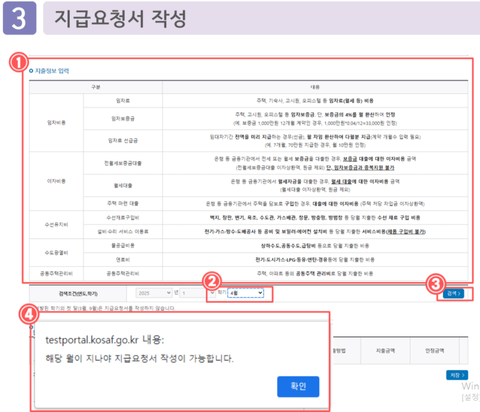Confirm the alert with 확인 button
This screenshot has width=480, height=412.
(x=298, y=387)
